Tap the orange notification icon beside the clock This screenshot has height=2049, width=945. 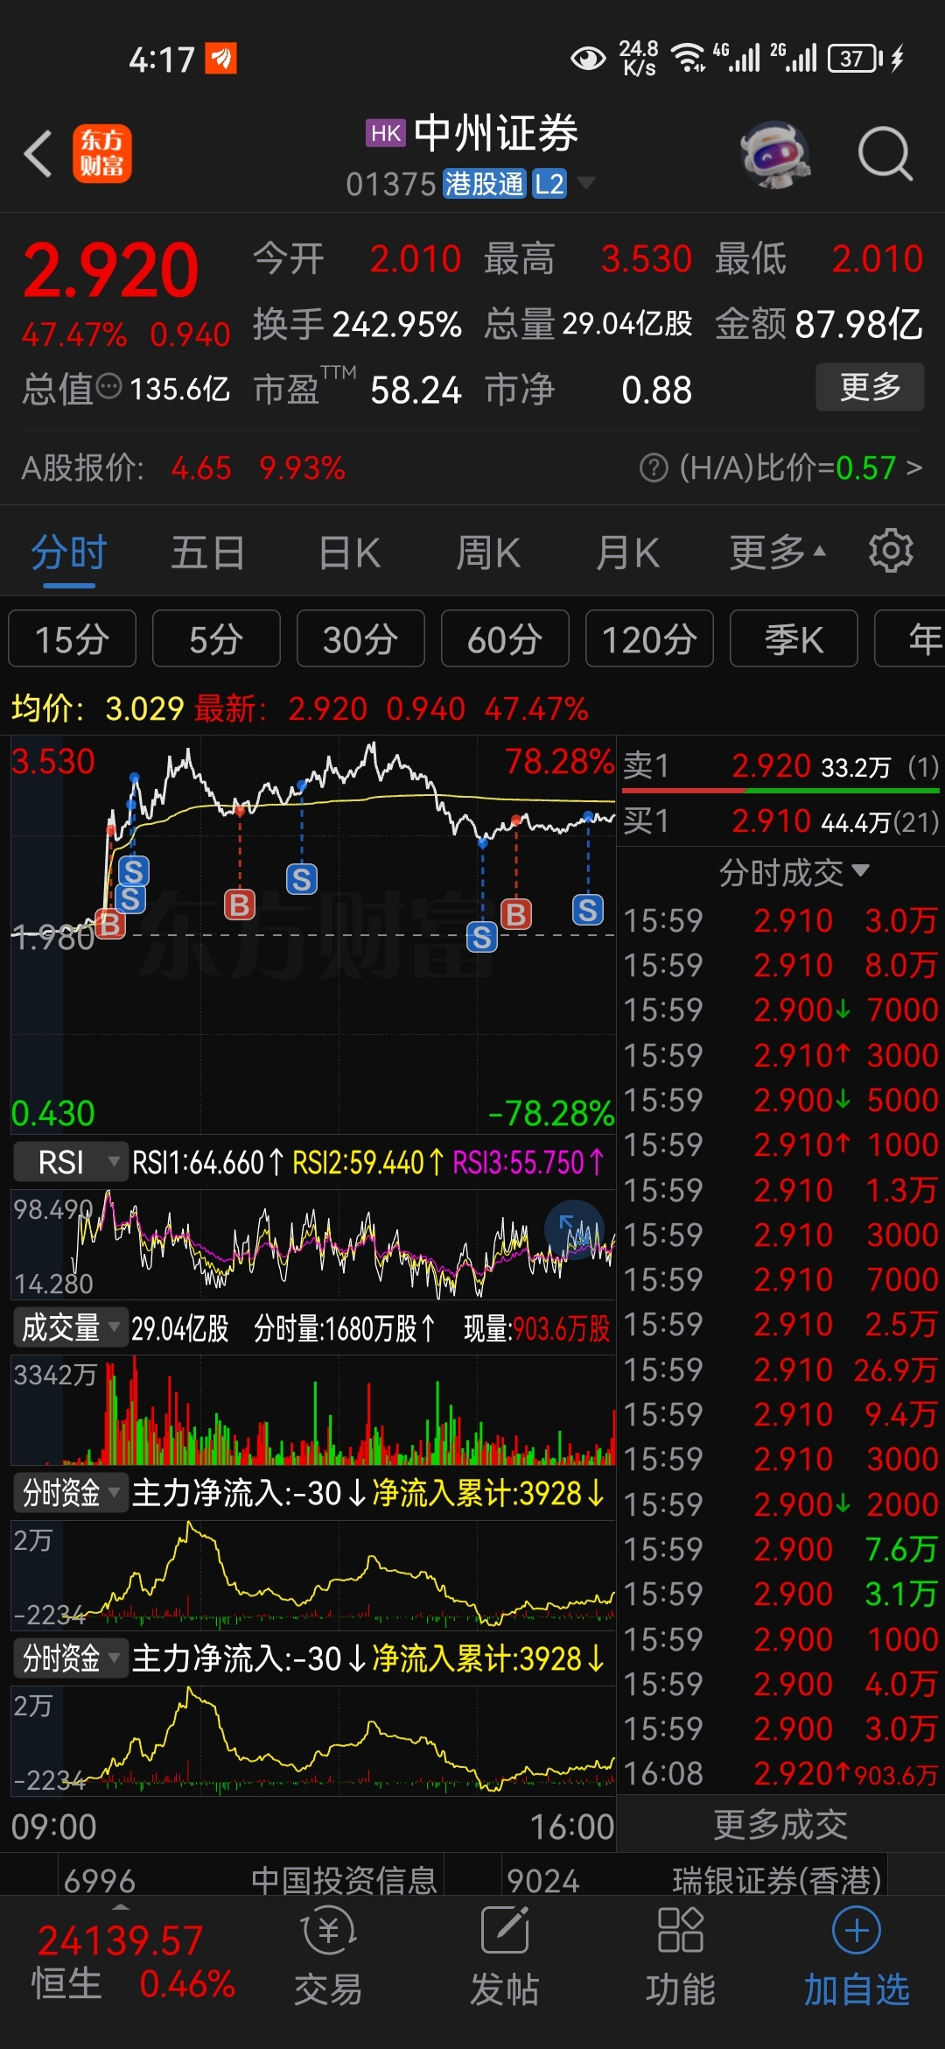click(220, 59)
